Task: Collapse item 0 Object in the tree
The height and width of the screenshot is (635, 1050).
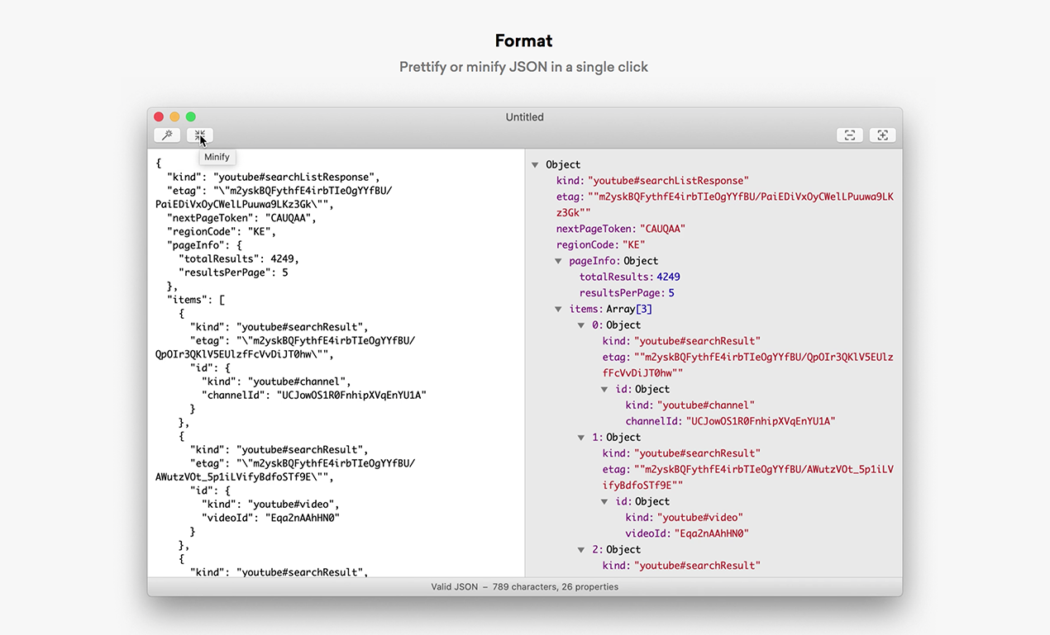Action: (581, 325)
